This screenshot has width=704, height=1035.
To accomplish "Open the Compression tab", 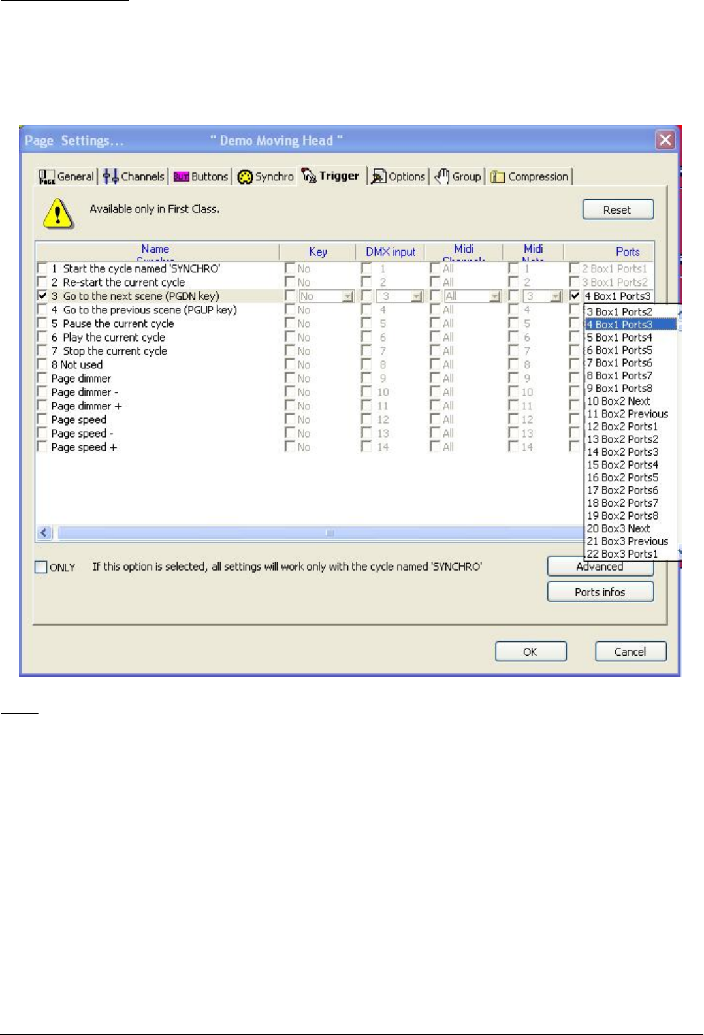I will (530, 176).
